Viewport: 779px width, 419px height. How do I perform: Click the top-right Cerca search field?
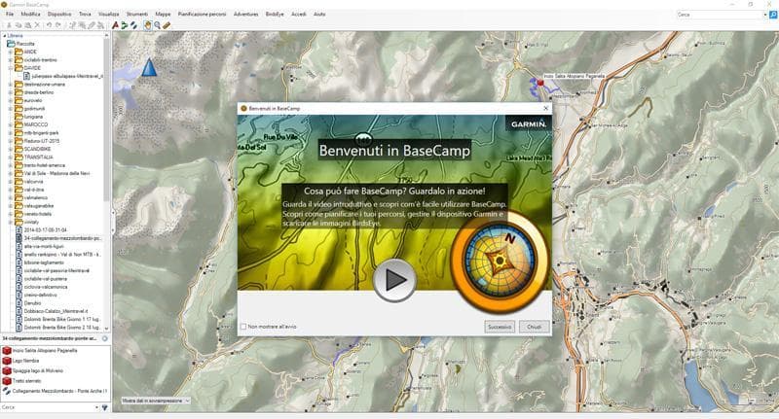(719, 15)
